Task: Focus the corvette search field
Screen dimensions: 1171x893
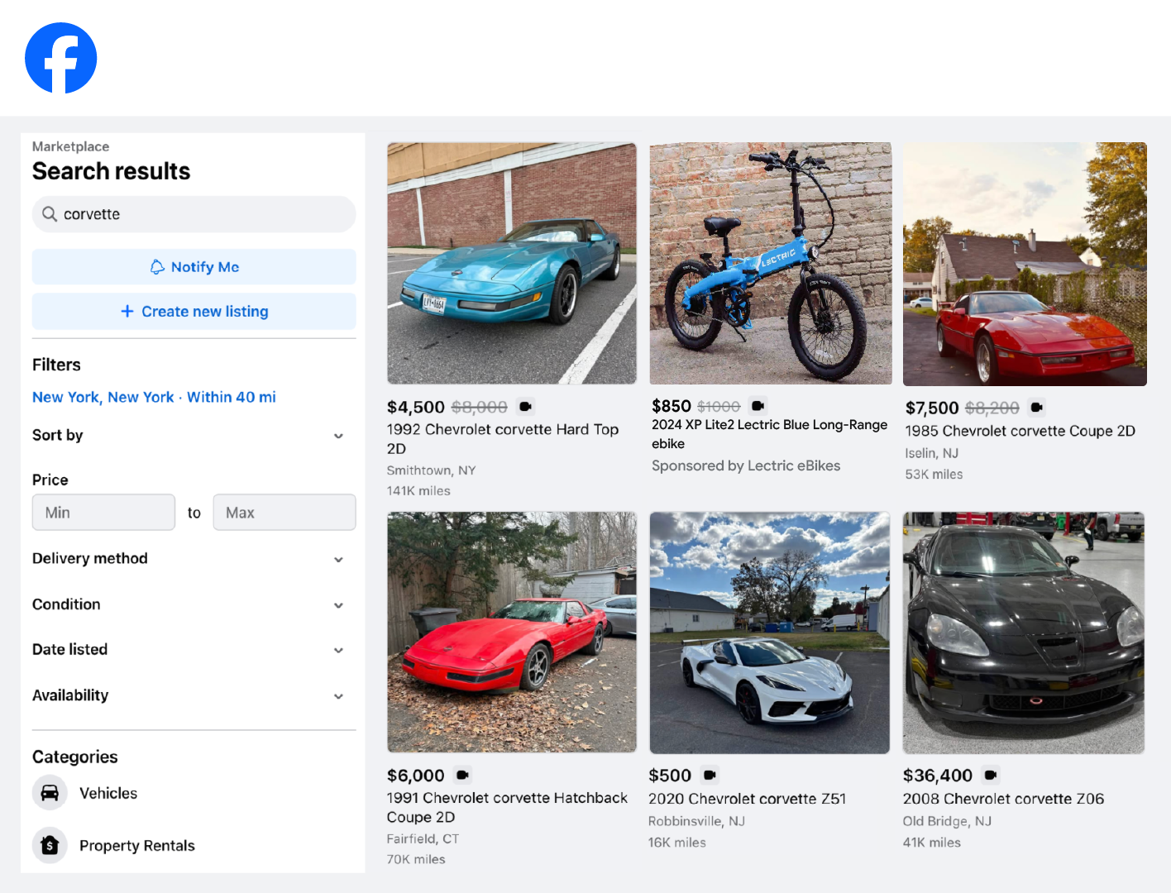Action: click(194, 214)
